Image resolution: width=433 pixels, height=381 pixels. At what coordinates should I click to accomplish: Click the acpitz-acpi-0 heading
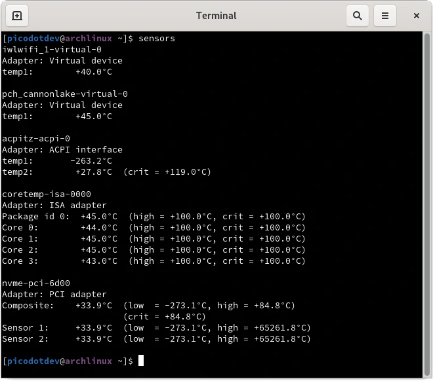(x=36, y=138)
